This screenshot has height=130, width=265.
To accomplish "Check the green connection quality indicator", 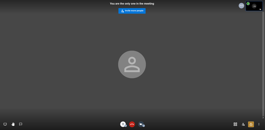I will click(248, 4).
